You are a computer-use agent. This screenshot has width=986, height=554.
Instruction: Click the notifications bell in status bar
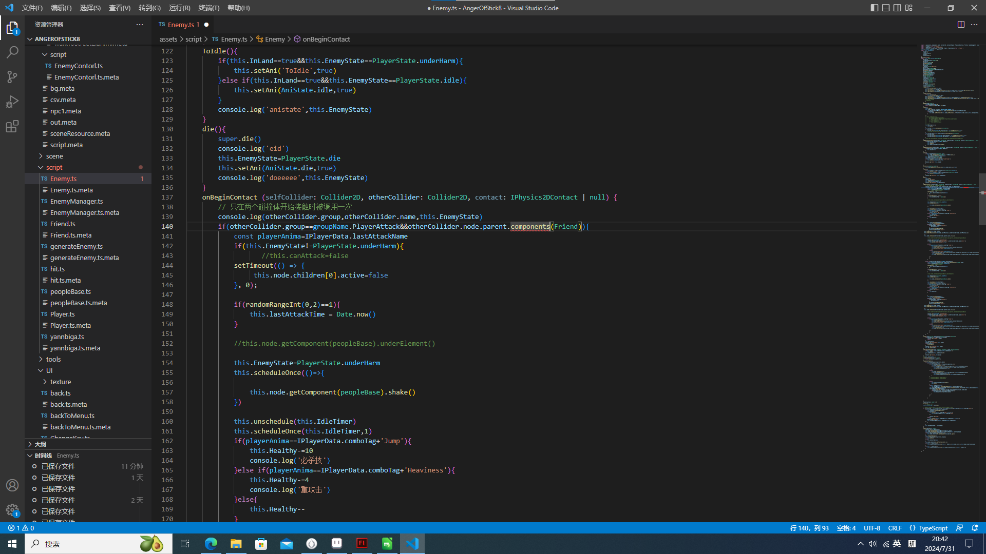click(x=975, y=528)
